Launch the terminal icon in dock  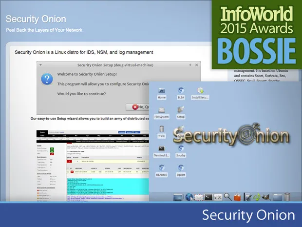coord(208,197)
